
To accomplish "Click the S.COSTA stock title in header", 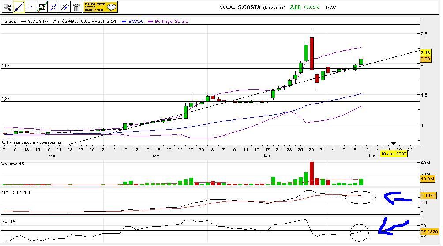I will 249,7.
